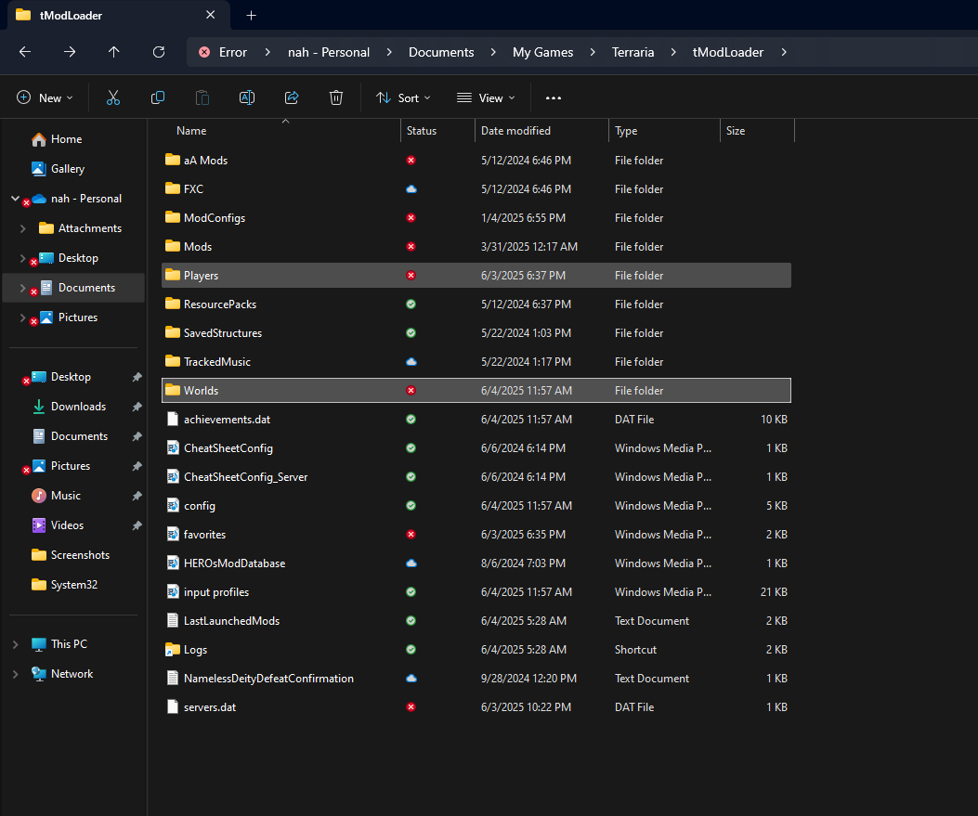Open the New item dropdown

[x=44, y=97]
